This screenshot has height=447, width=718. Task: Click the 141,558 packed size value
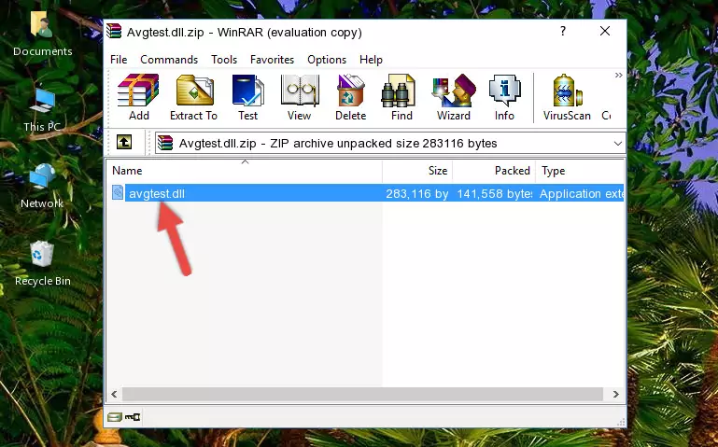tap(495, 193)
